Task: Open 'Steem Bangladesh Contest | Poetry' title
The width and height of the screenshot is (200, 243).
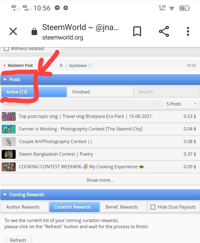Action: click(56, 154)
